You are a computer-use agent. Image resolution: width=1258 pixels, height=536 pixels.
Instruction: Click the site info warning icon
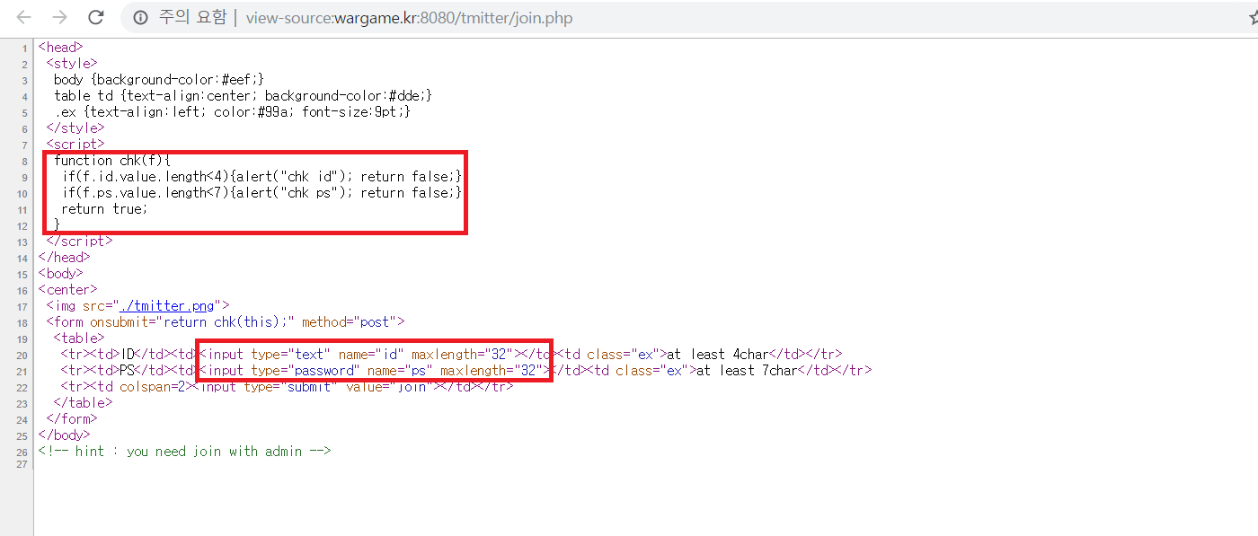pos(140,18)
